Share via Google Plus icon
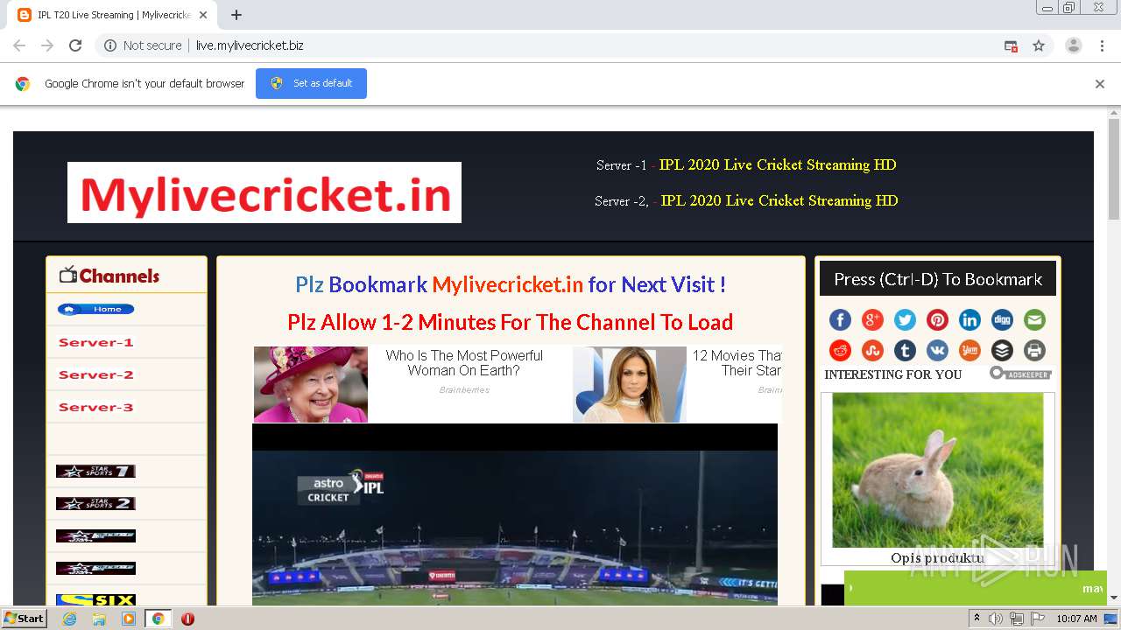Image resolution: width=1121 pixels, height=630 pixels. [872, 320]
